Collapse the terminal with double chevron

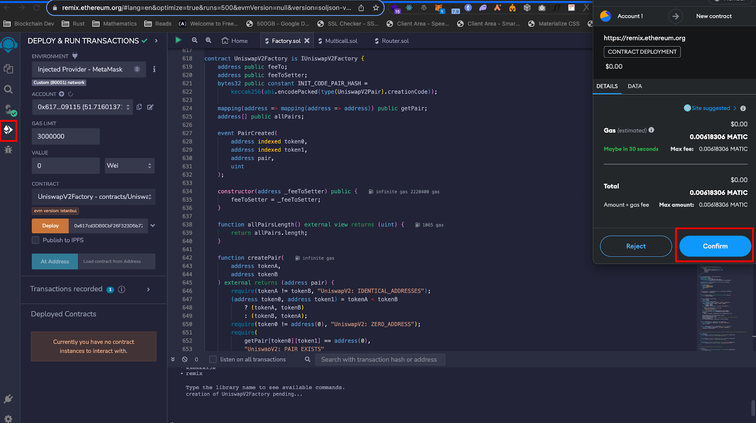173,359
